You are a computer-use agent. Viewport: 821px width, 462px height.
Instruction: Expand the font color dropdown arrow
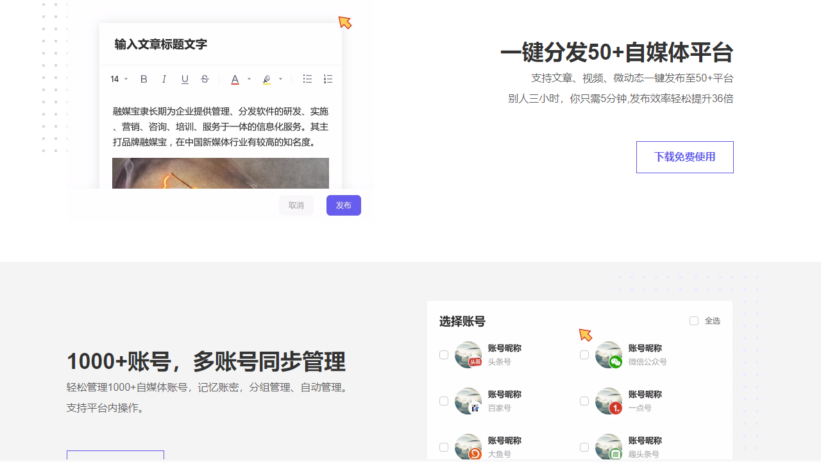tap(249, 80)
